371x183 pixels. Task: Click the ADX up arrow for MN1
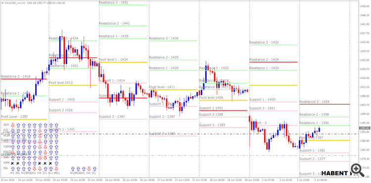point(56,125)
